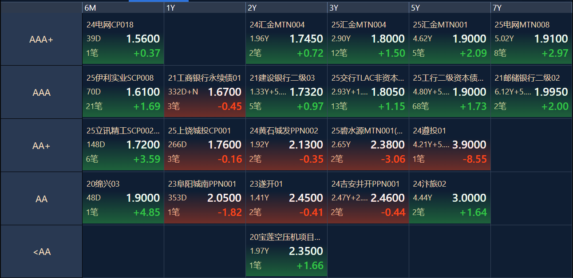This screenshot has width=573, height=278.
Task: Open 25电网MTN008 in the 7Y column
Action: click(x=531, y=39)
